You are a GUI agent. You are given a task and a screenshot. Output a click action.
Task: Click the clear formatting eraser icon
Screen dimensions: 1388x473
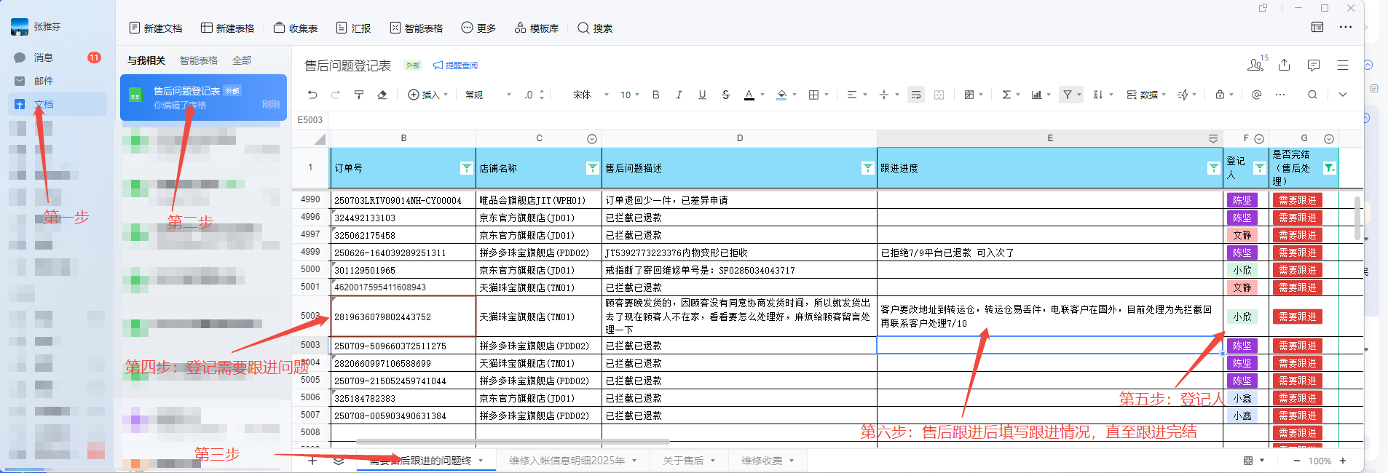pyautogui.click(x=382, y=95)
